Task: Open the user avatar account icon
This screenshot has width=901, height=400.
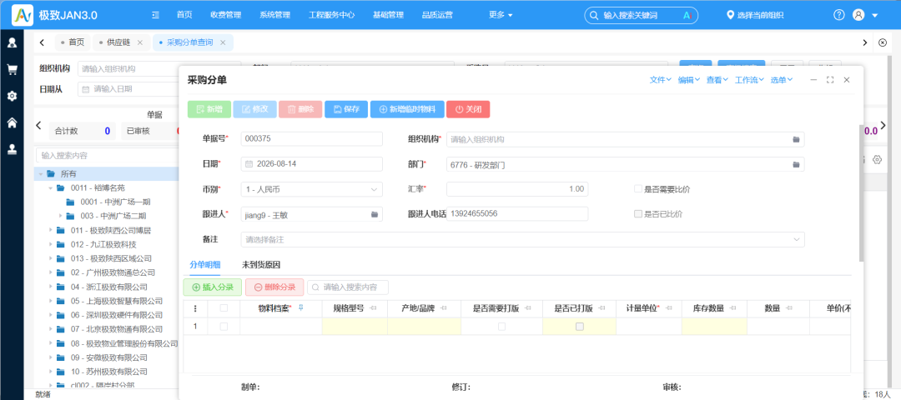Action: 858,16
